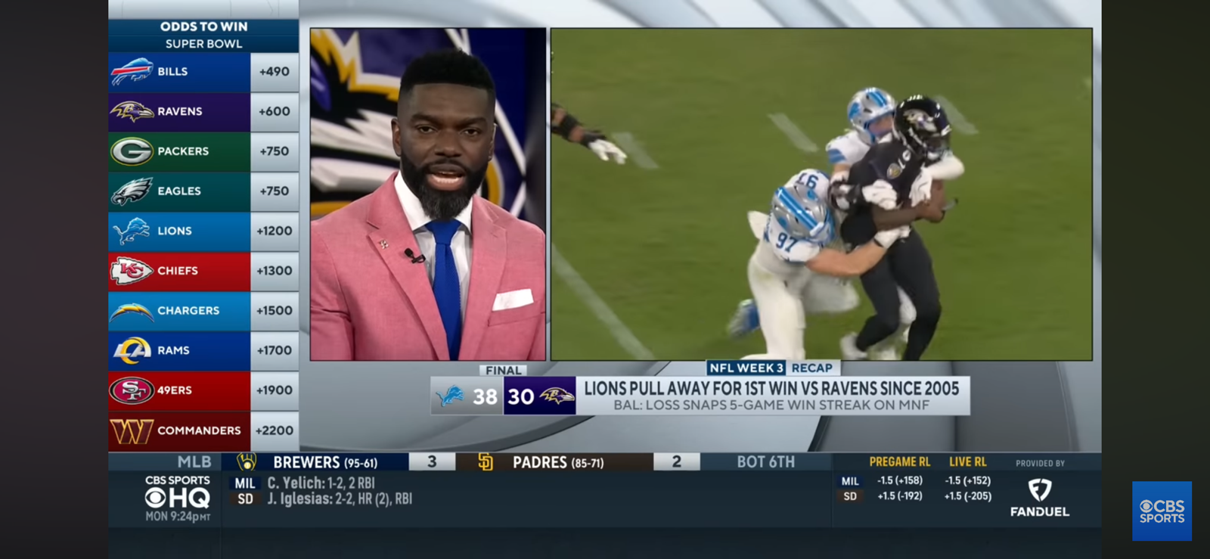
Task: Click the Buffalo Bills logo in odds list
Action: pos(132,72)
